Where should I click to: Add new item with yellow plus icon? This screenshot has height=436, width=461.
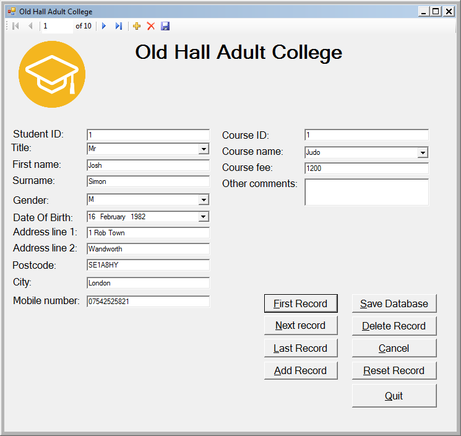click(137, 26)
